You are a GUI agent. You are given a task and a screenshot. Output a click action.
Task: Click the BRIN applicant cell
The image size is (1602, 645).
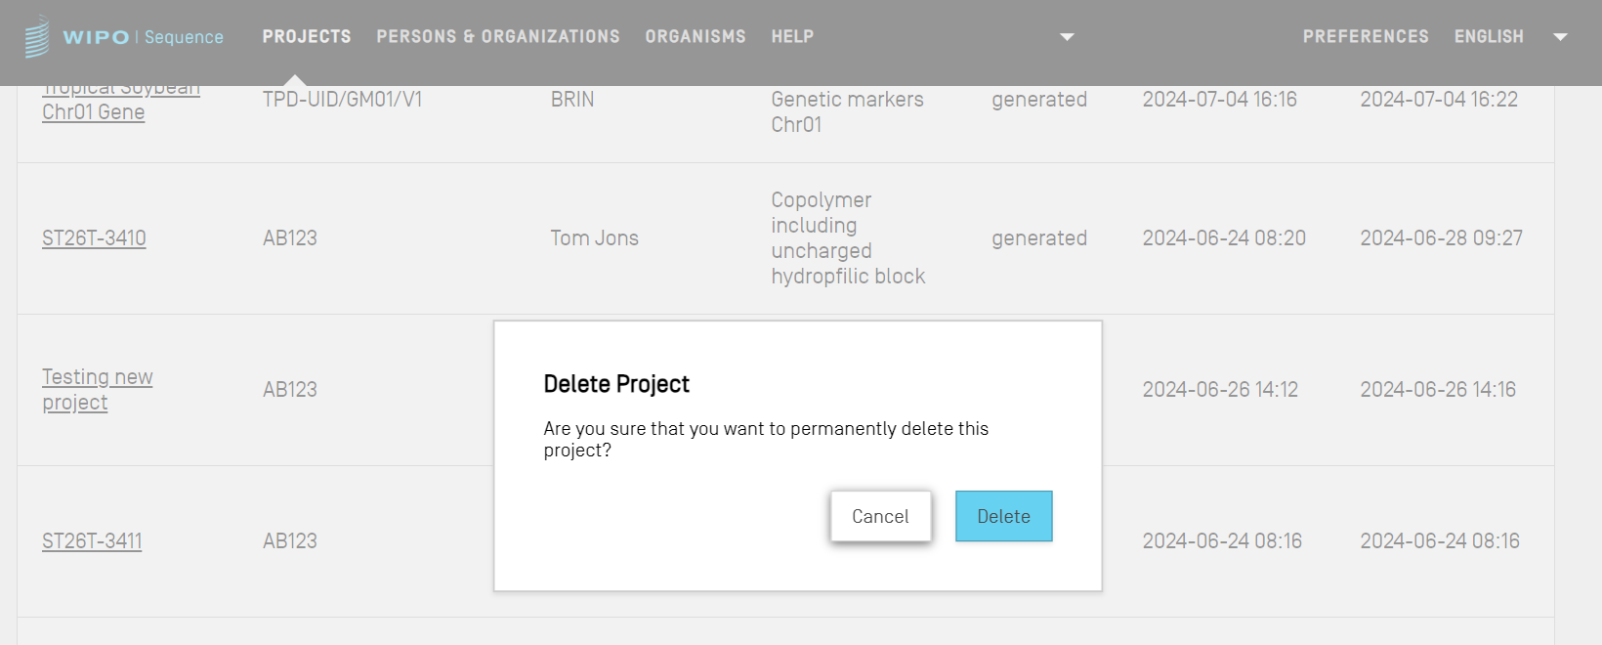pyautogui.click(x=572, y=100)
